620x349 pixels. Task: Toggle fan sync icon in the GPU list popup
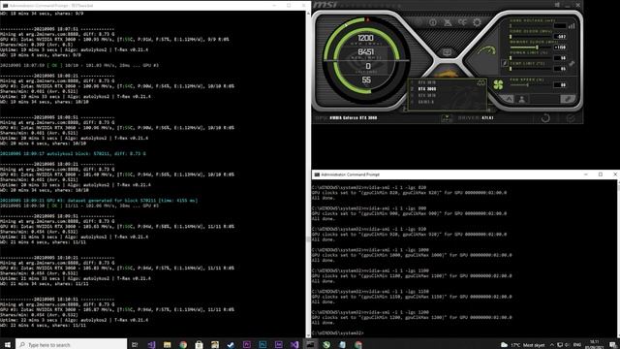click(x=480, y=82)
